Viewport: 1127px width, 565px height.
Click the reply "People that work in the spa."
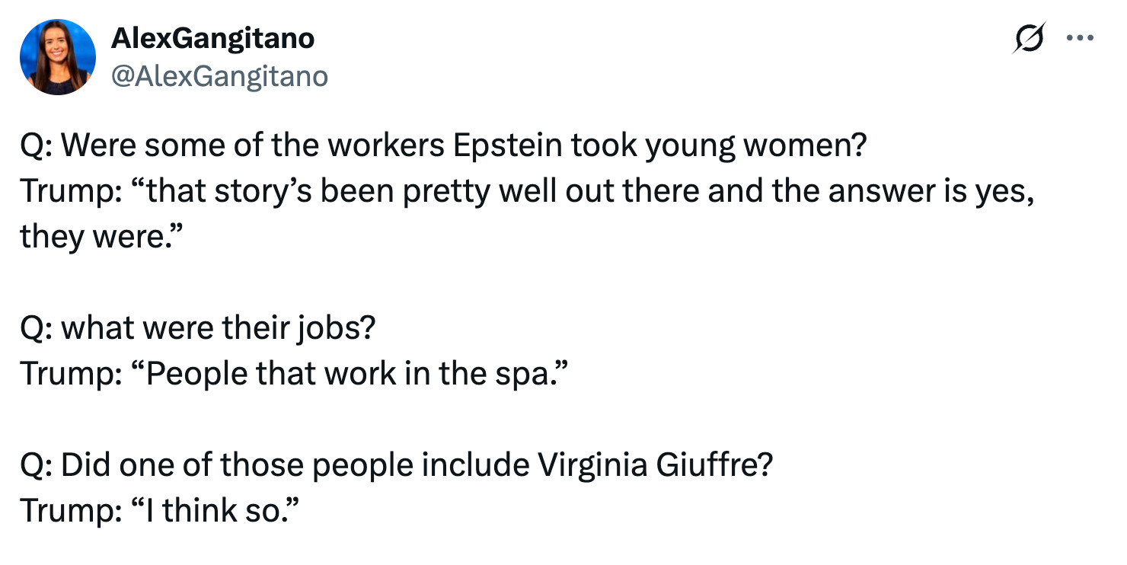coord(295,374)
